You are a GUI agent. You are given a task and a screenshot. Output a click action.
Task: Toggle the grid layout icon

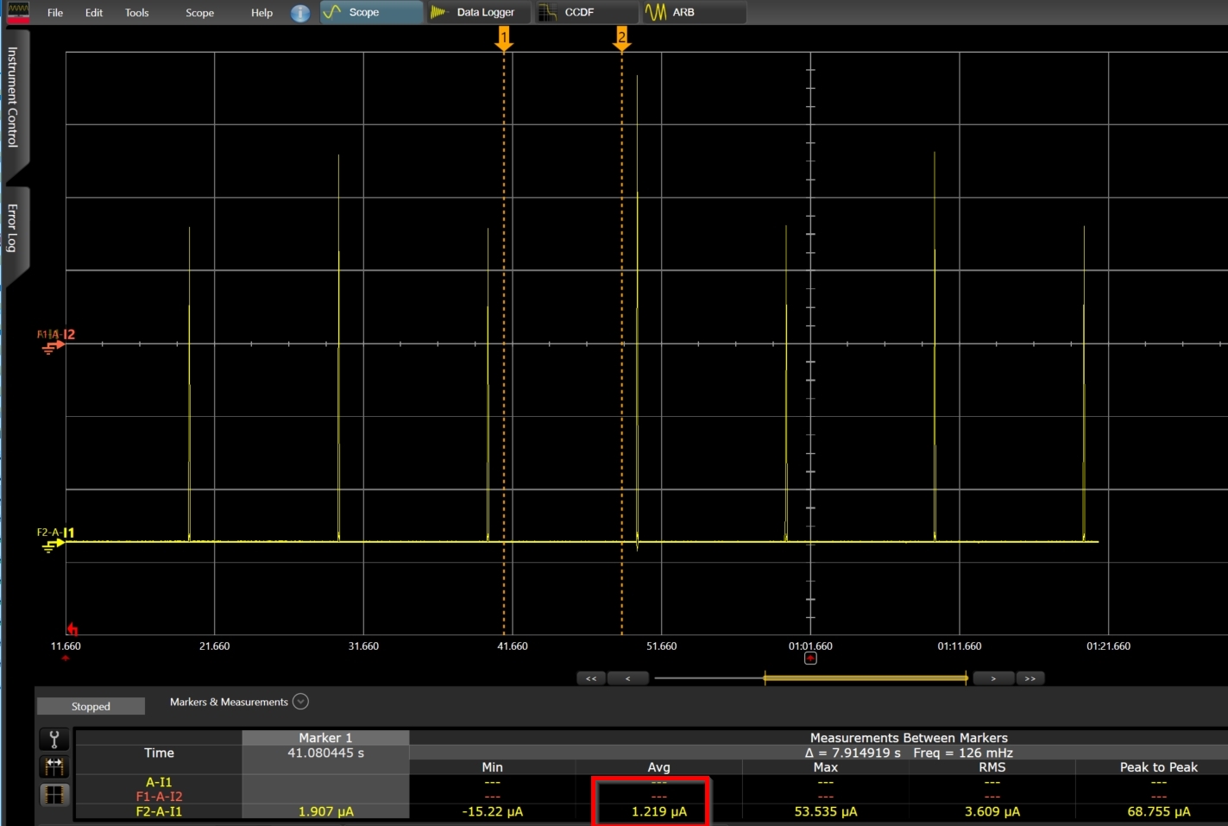click(x=54, y=795)
